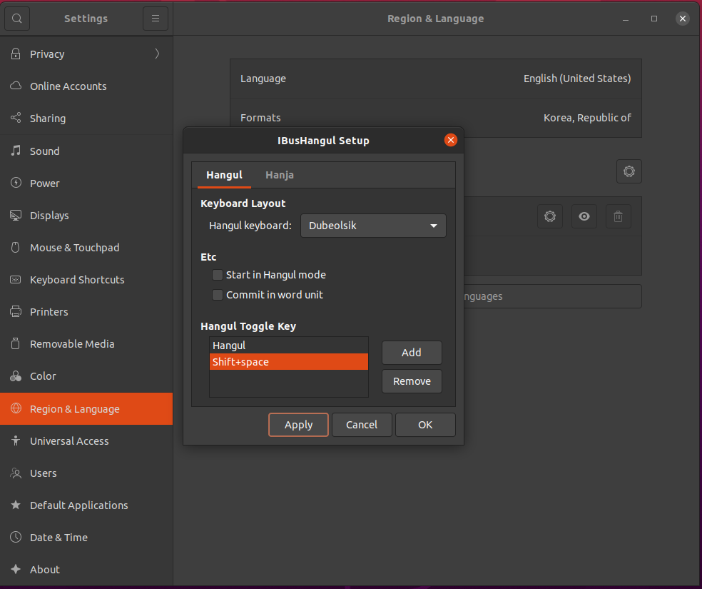
Task: Open the Settings hamburger menu
Action: (x=156, y=19)
